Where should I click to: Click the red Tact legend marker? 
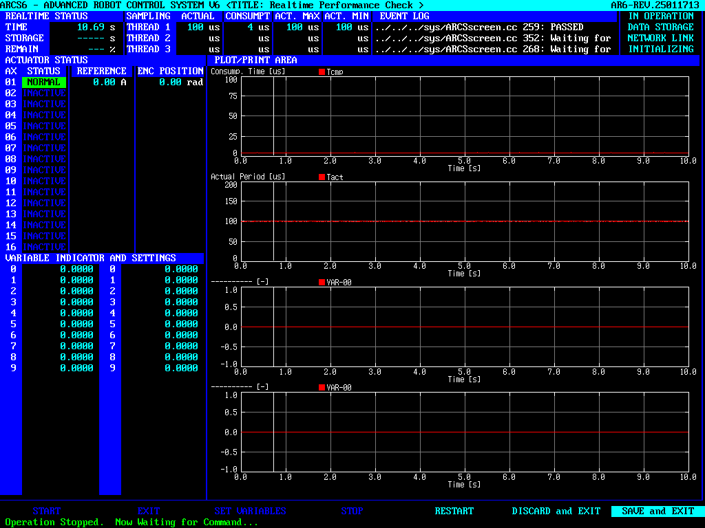(x=322, y=177)
